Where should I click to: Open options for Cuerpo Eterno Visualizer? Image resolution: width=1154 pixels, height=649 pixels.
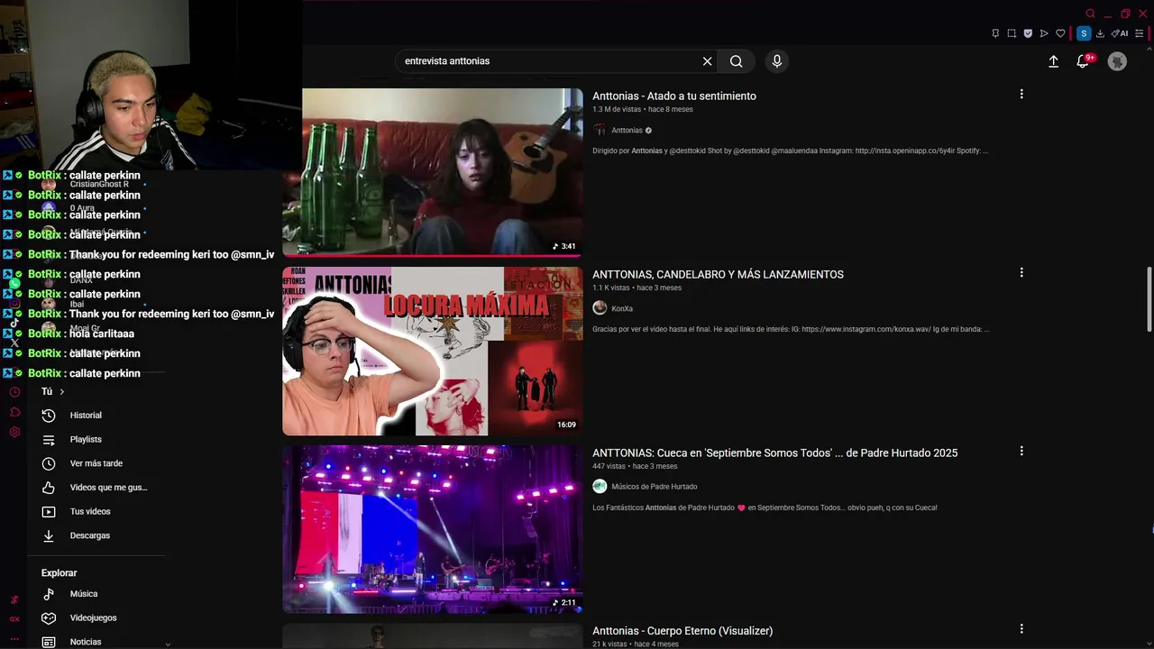[1021, 628]
